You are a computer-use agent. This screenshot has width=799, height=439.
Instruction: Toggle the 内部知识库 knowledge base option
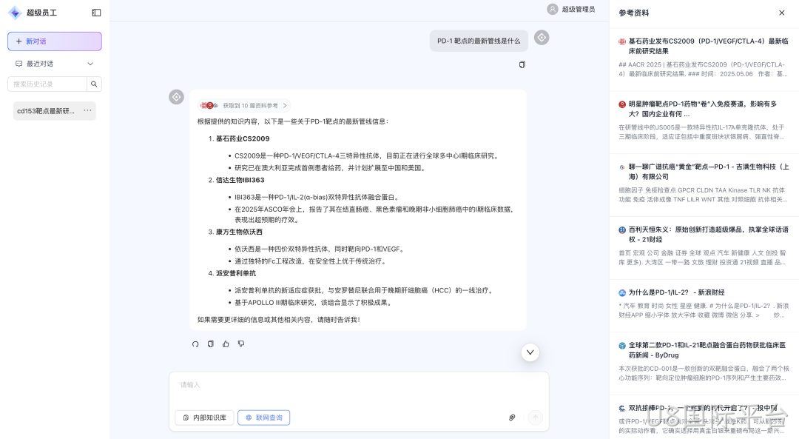(x=204, y=418)
